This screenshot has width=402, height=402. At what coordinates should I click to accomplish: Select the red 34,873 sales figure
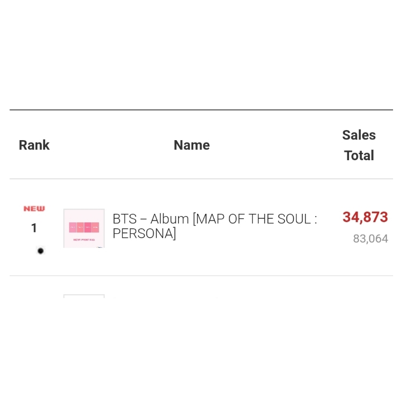(x=365, y=217)
